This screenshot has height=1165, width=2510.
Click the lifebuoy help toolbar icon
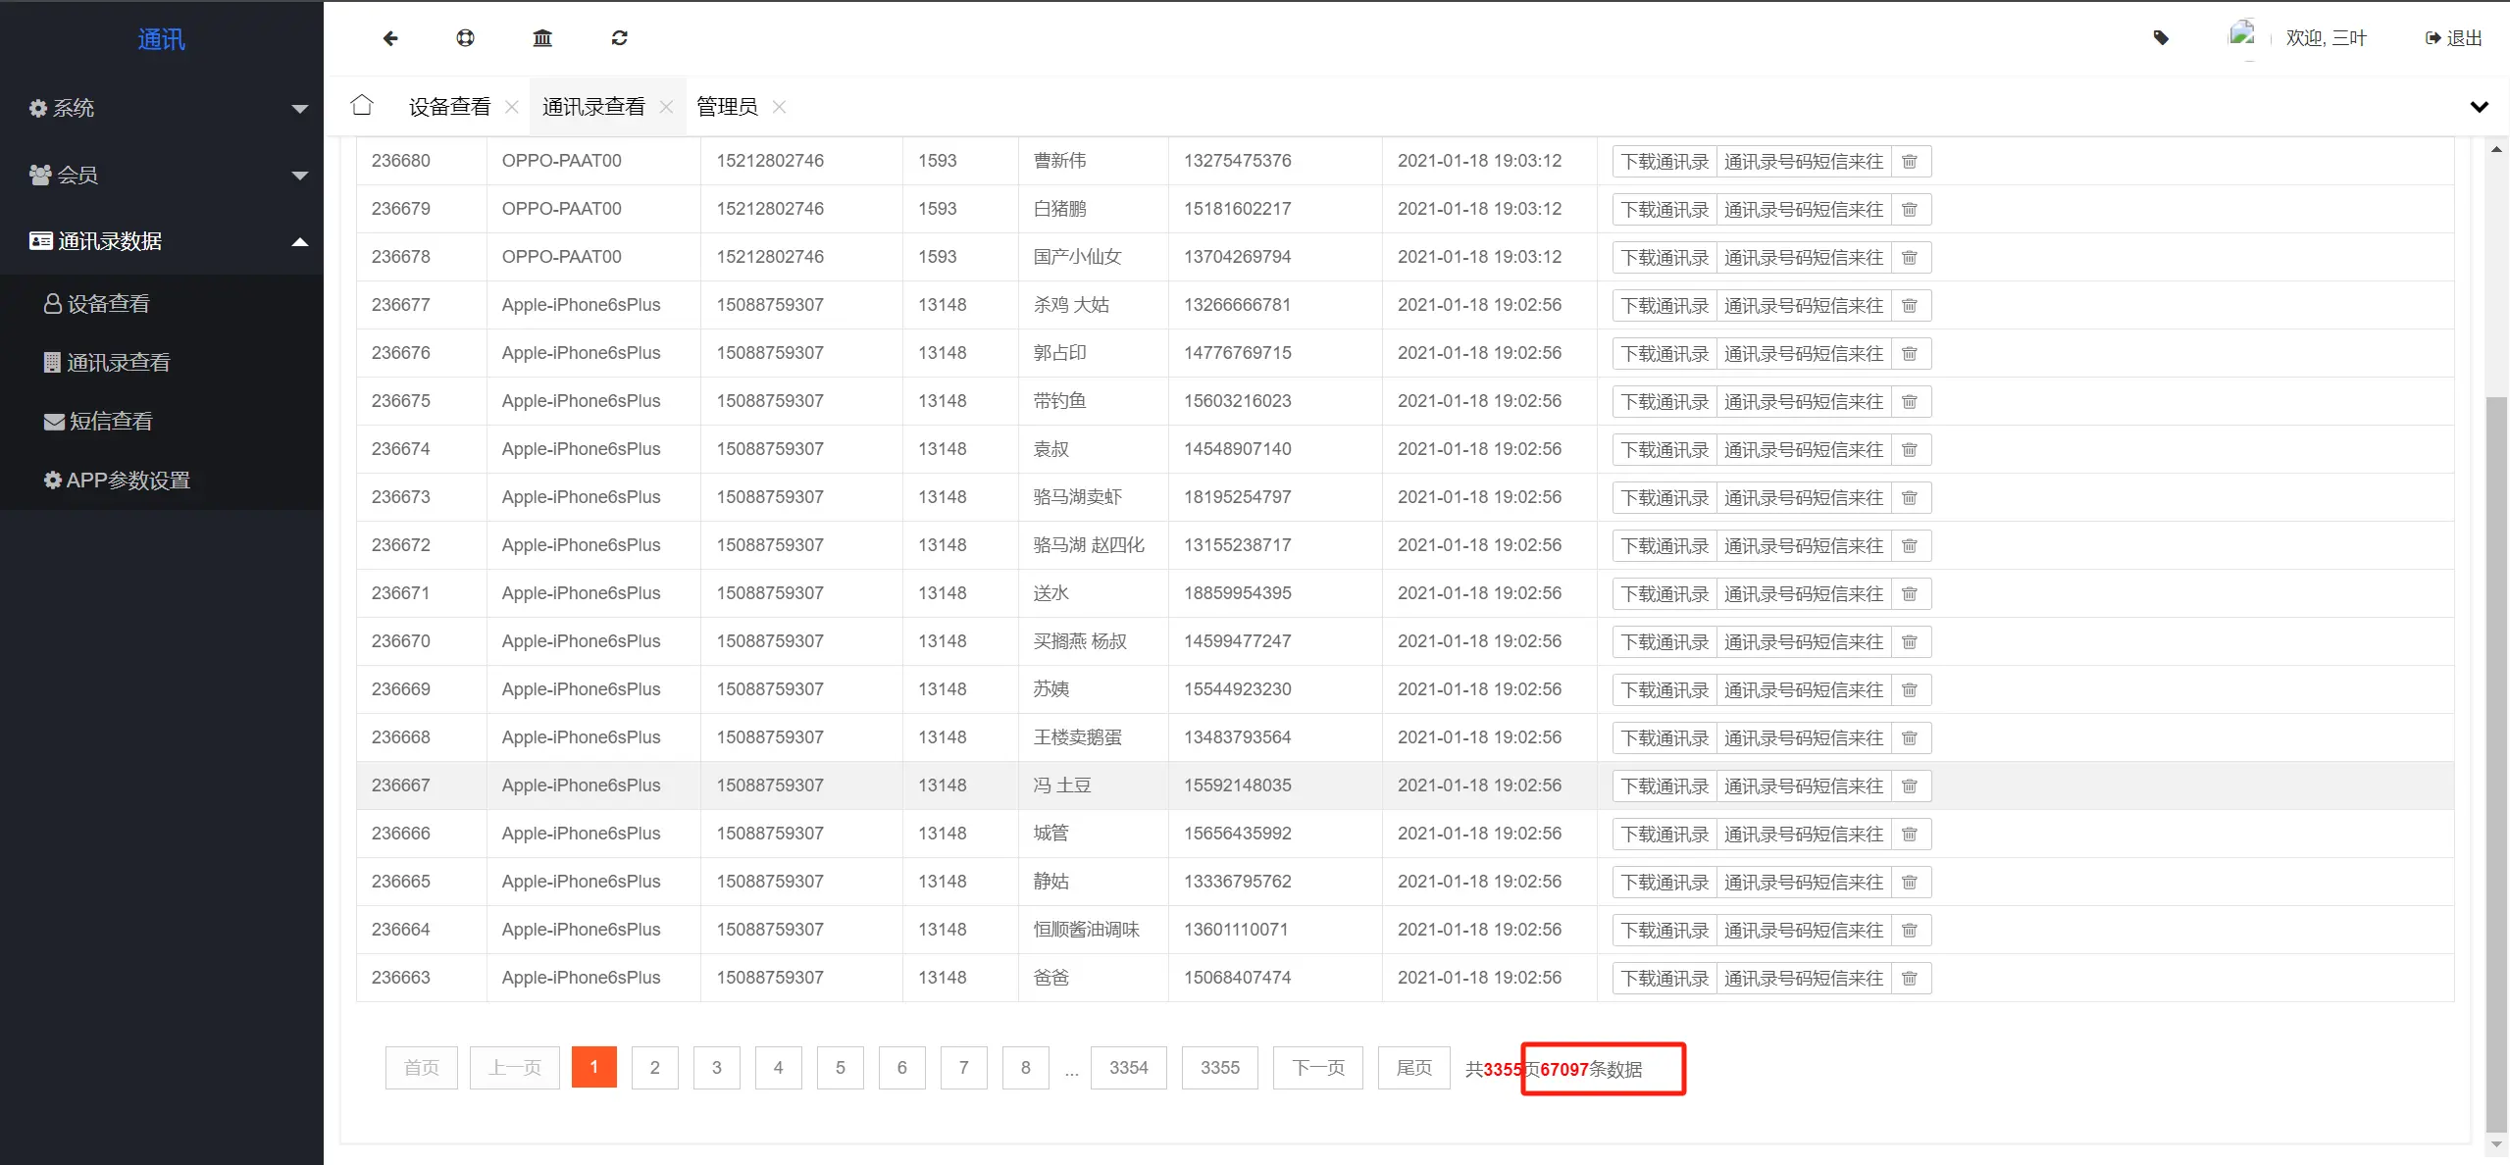[465, 38]
